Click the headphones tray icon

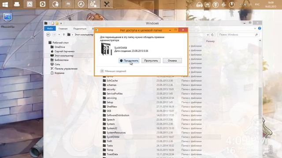199,5
